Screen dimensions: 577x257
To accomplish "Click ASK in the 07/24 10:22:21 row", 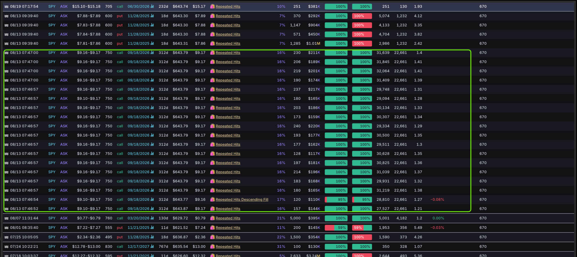I will [64, 247].
